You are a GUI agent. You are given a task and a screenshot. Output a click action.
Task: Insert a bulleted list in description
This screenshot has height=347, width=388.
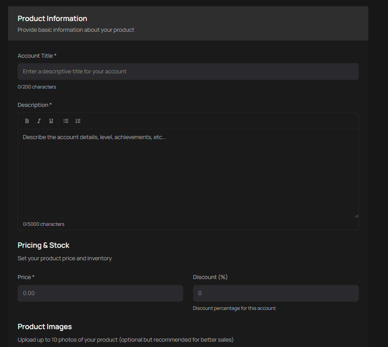66,121
